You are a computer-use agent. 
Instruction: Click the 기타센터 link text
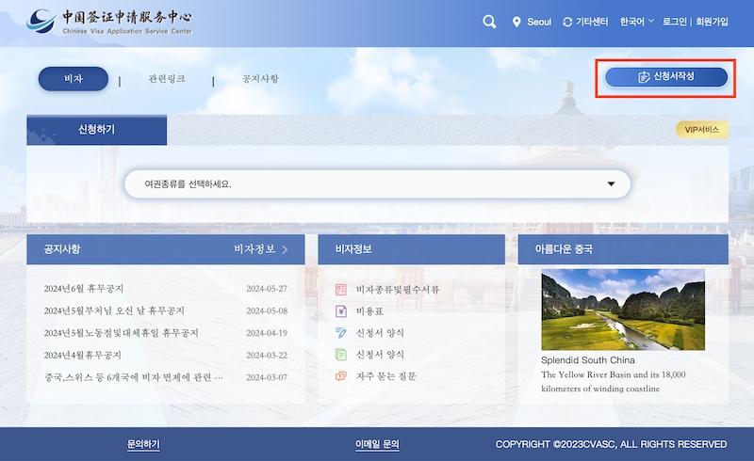(592, 22)
